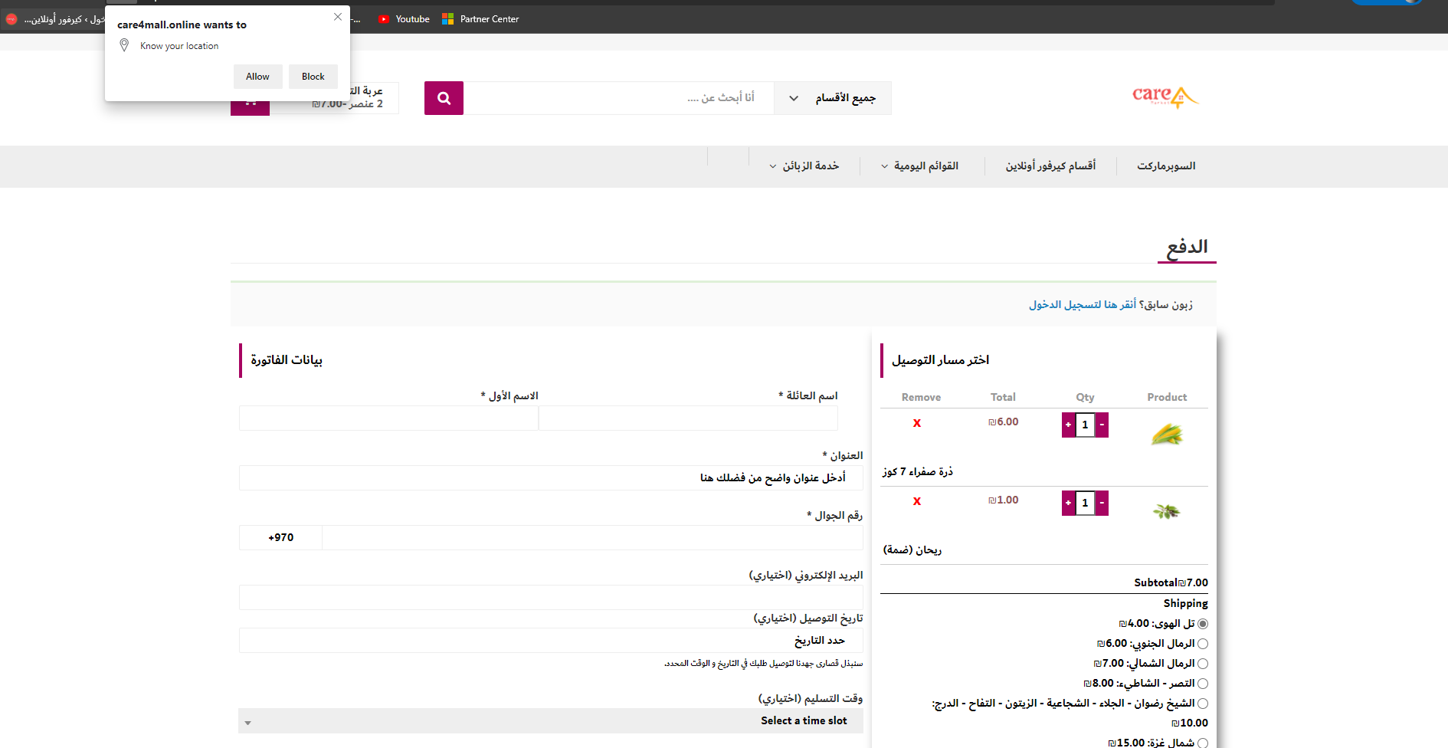
Task: Remove basil item with red X
Action: [x=917, y=501]
